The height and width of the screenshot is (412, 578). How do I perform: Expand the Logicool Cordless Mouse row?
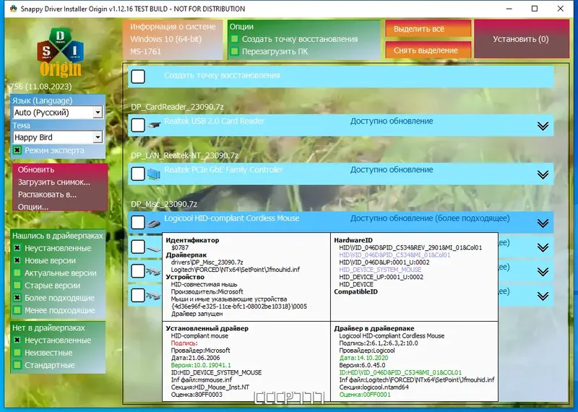(x=543, y=223)
